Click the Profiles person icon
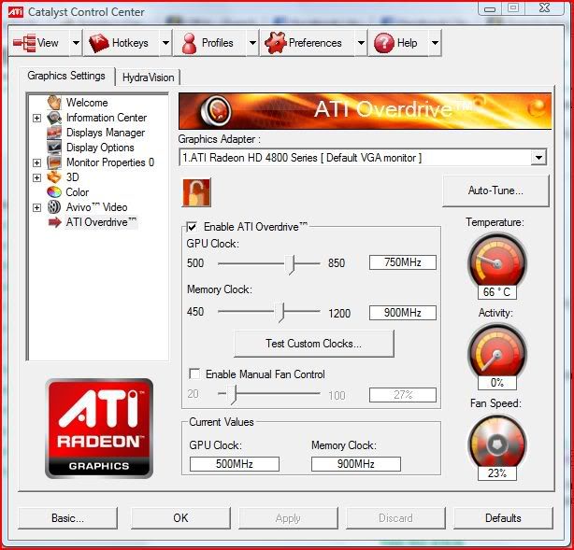Screen dimensions: 574x550 pos(189,43)
